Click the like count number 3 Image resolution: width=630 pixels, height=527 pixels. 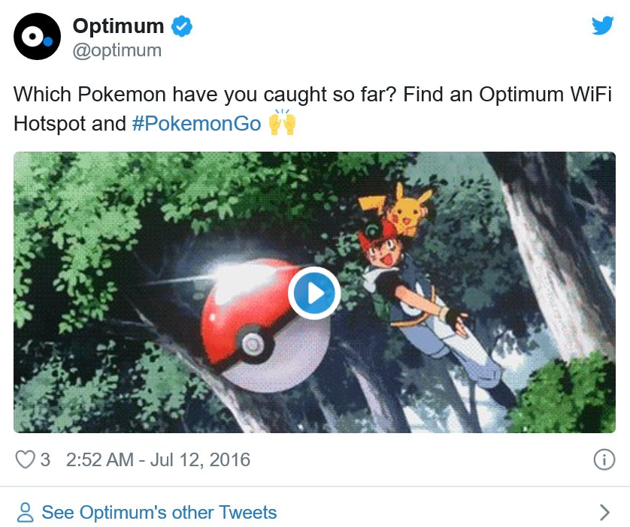(x=45, y=459)
